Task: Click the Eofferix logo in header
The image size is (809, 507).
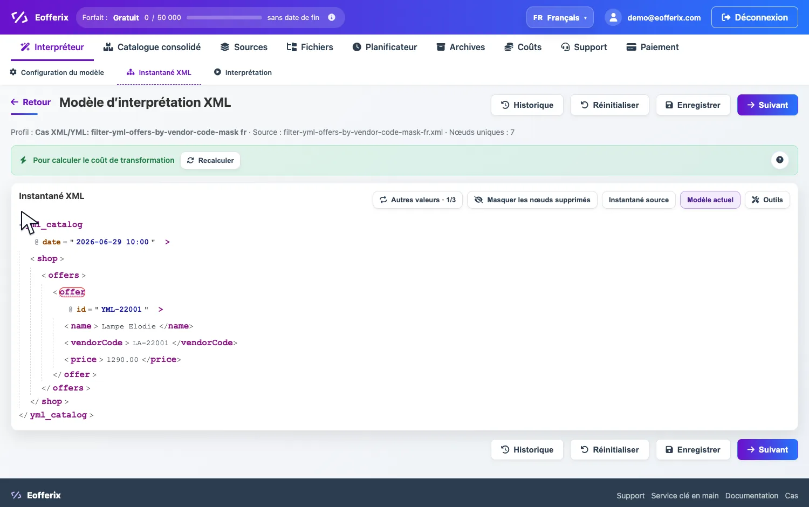Action: (39, 17)
